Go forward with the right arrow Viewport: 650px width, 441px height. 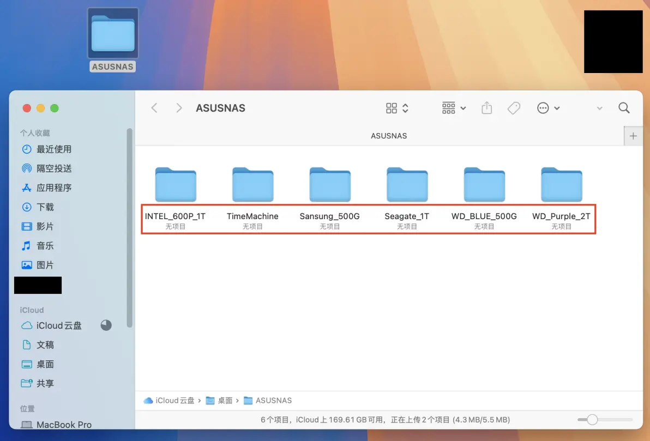179,108
